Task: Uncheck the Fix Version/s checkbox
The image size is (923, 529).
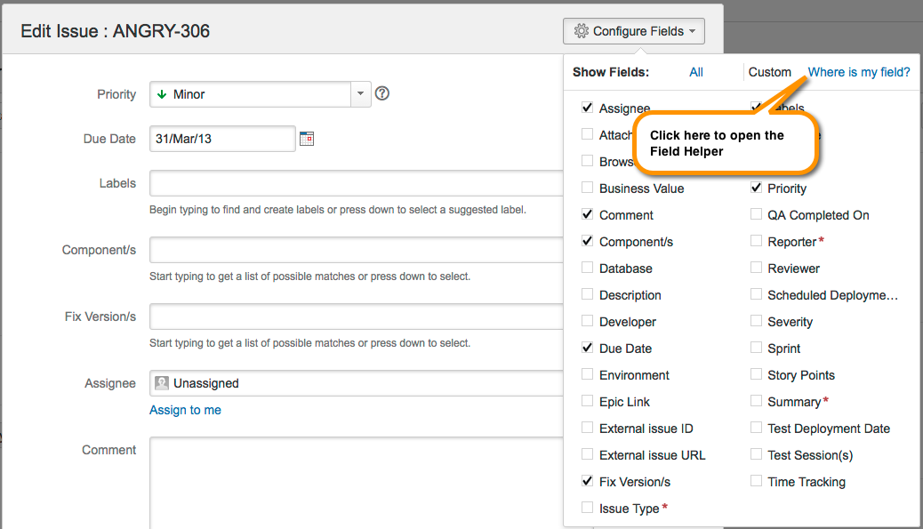Action: point(587,481)
